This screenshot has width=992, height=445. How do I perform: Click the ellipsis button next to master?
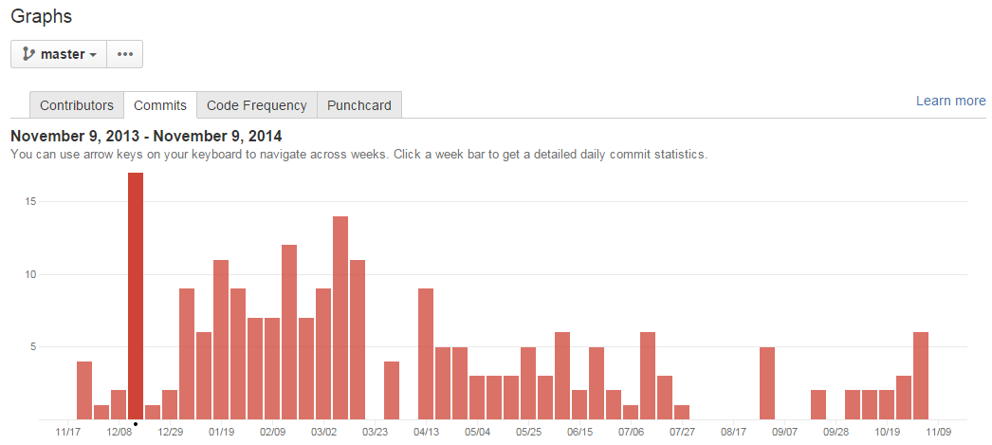(124, 54)
